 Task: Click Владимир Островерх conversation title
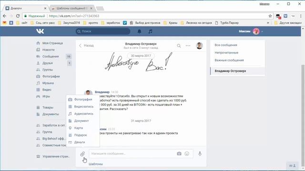141,44
